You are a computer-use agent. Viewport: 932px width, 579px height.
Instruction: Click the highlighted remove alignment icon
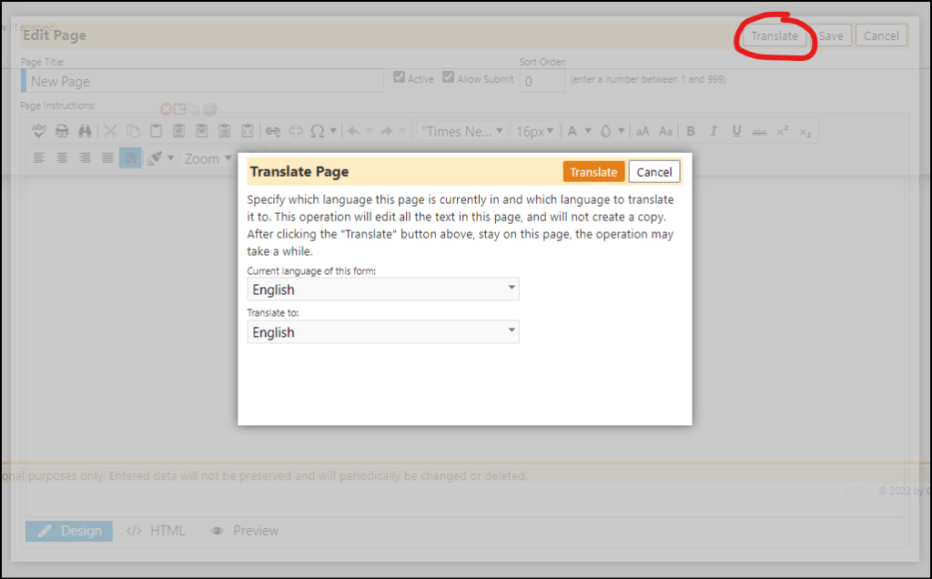coord(130,157)
